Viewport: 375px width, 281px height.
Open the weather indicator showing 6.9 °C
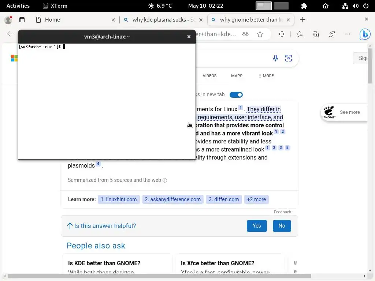160,6
